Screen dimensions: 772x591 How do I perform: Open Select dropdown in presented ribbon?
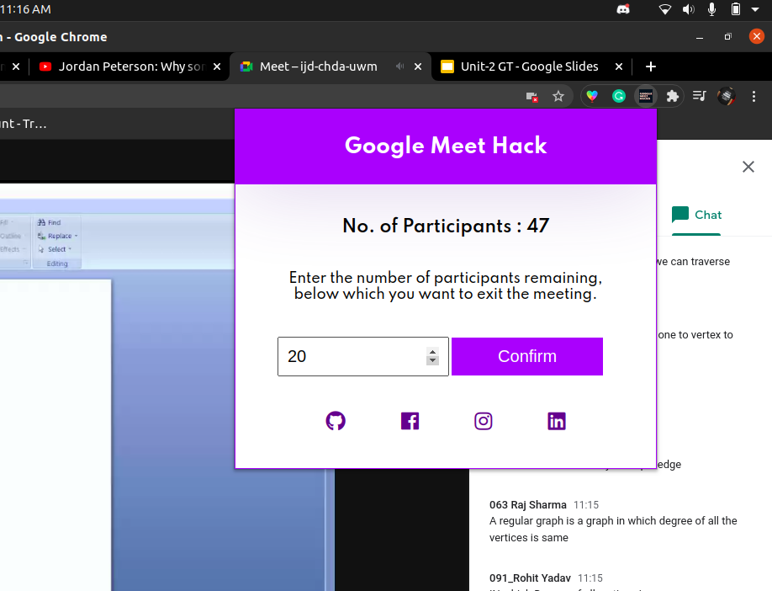tap(56, 249)
